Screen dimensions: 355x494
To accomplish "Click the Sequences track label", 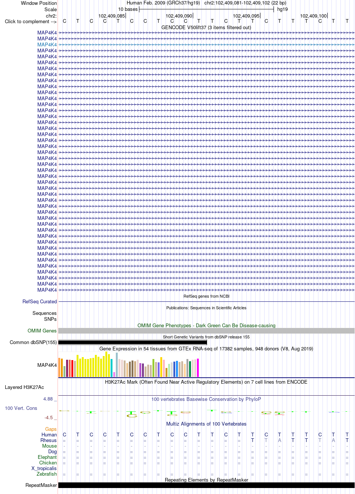I will tap(44, 313).
